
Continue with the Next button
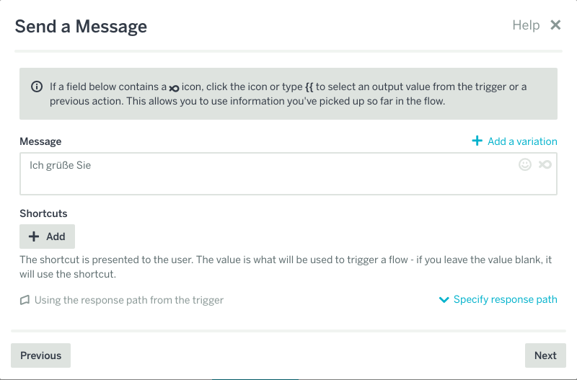tap(545, 355)
